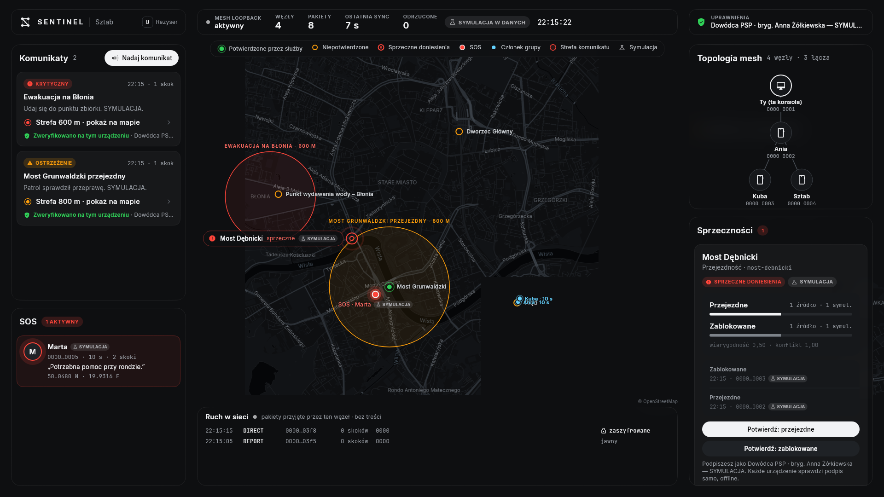884x497 pixels.
Task: Click Zablokowane credibility bar
Action: [x=781, y=335]
